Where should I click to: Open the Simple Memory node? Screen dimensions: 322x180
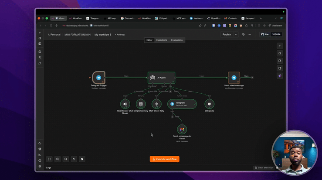(x=141, y=104)
